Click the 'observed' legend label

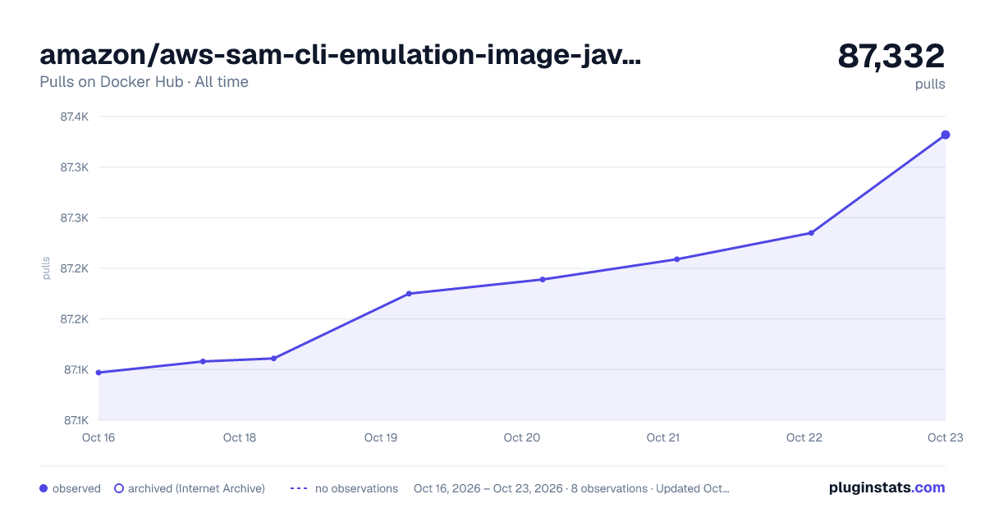[76, 488]
